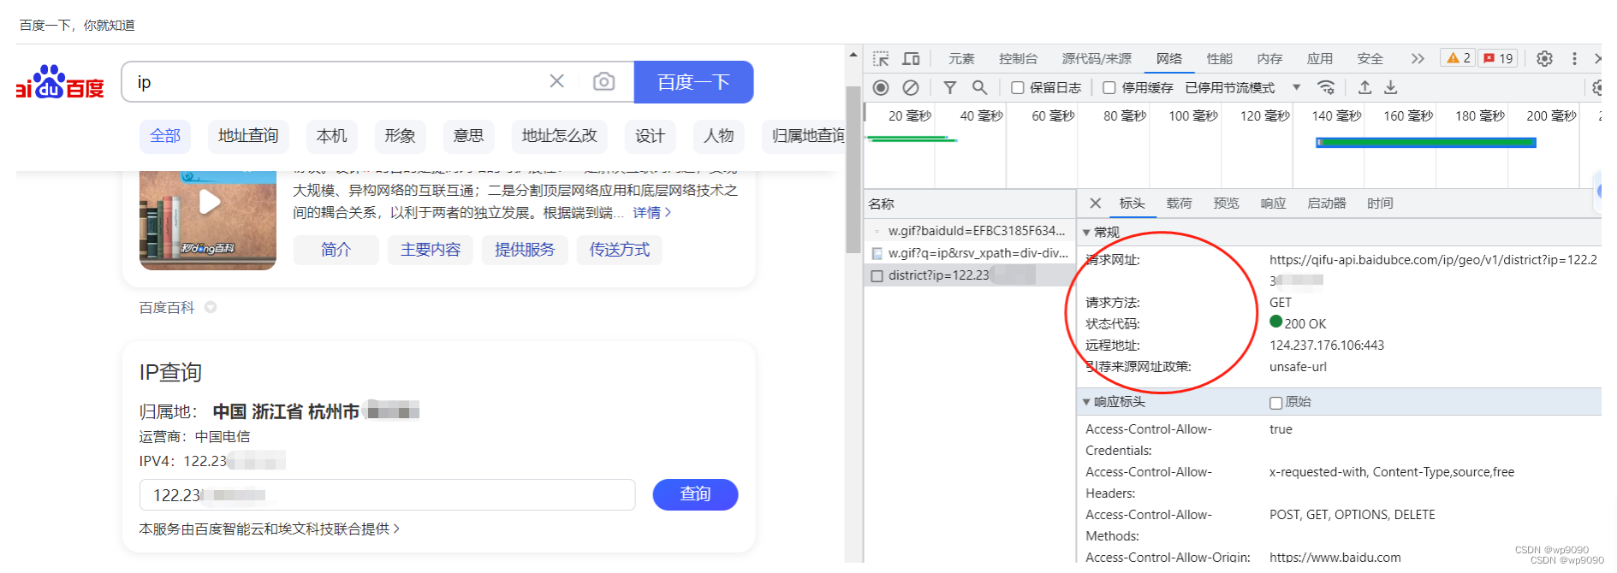
Task: Select the w.gif?baiduId network request
Action: point(970,231)
